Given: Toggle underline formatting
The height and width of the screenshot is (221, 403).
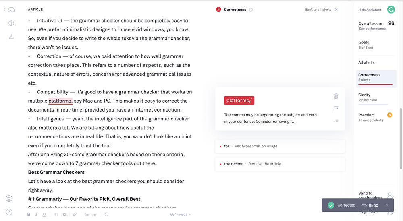Looking at the screenshot, I should click(44, 214).
